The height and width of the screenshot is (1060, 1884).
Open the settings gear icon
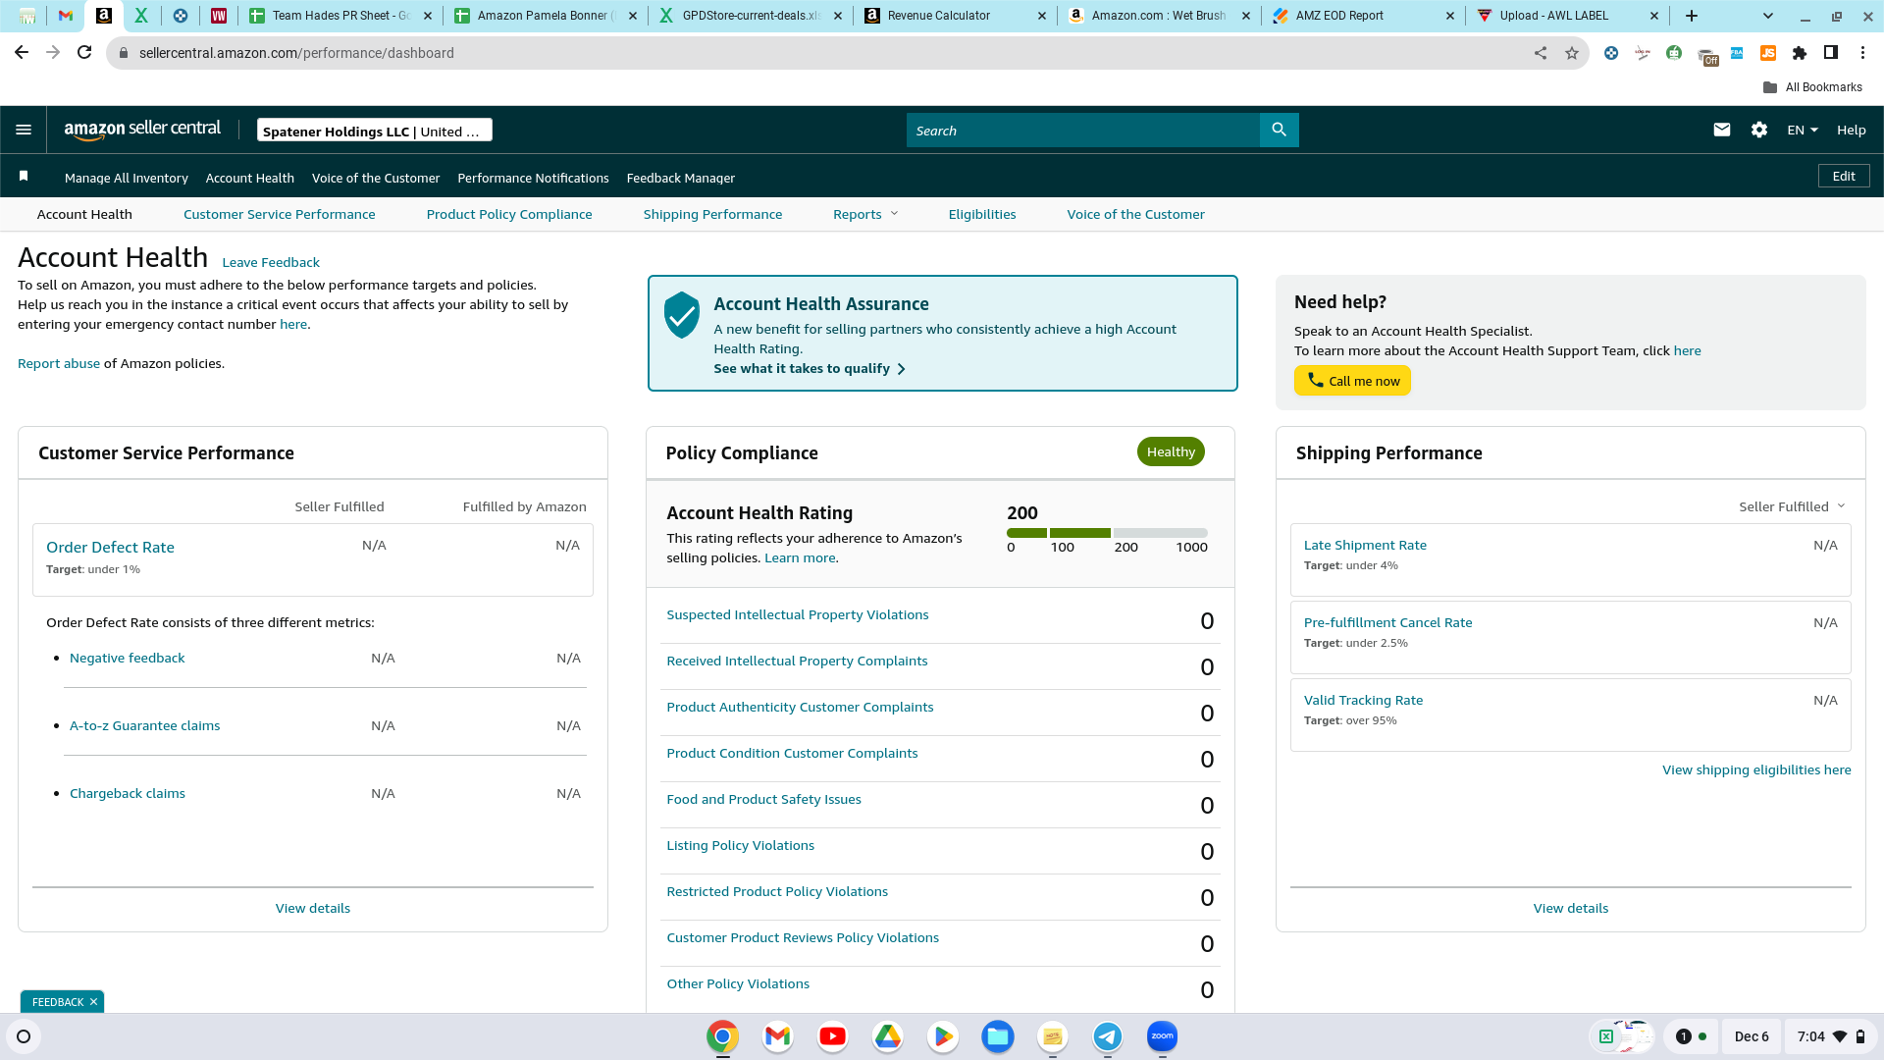click(x=1759, y=130)
